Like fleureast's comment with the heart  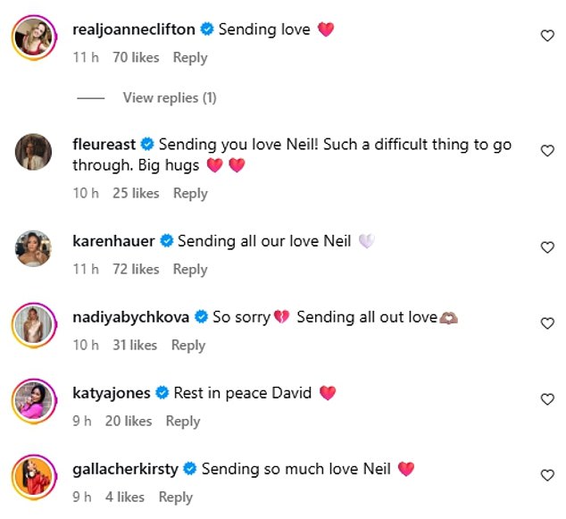(x=547, y=151)
